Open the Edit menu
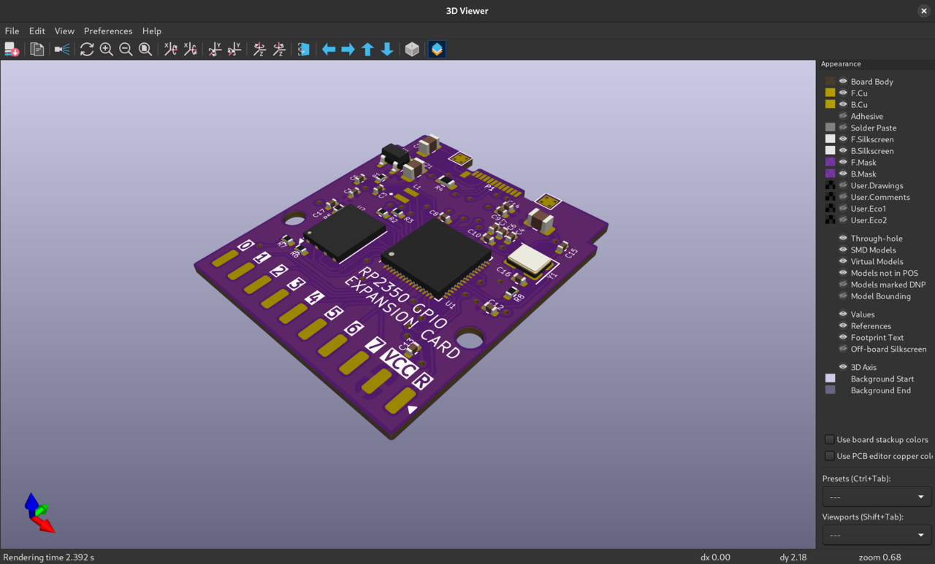The height and width of the screenshot is (564, 935). [x=37, y=31]
